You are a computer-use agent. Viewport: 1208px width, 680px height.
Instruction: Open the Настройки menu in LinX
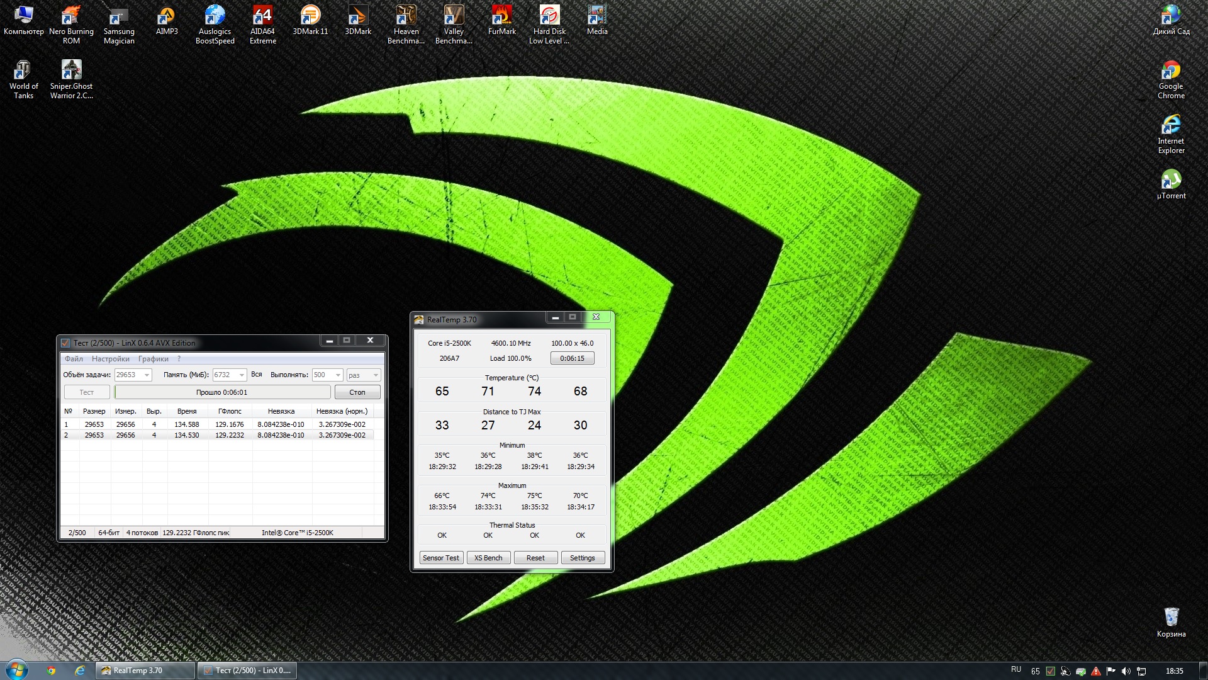[x=110, y=359]
